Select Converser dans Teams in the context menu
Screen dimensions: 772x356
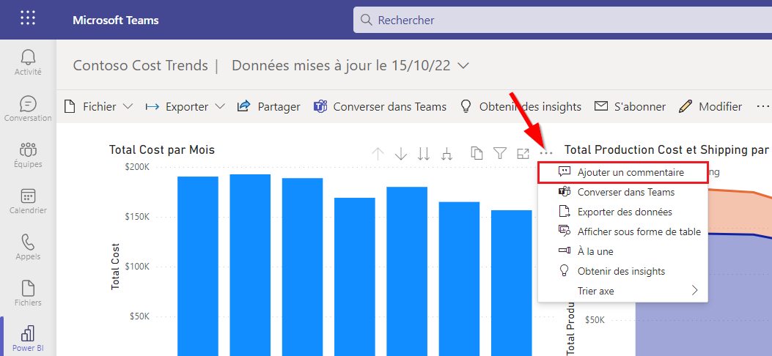pos(623,192)
